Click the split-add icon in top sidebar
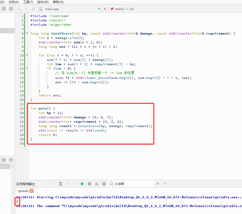This screenshot has height=214, width=242. click(4, 9)
